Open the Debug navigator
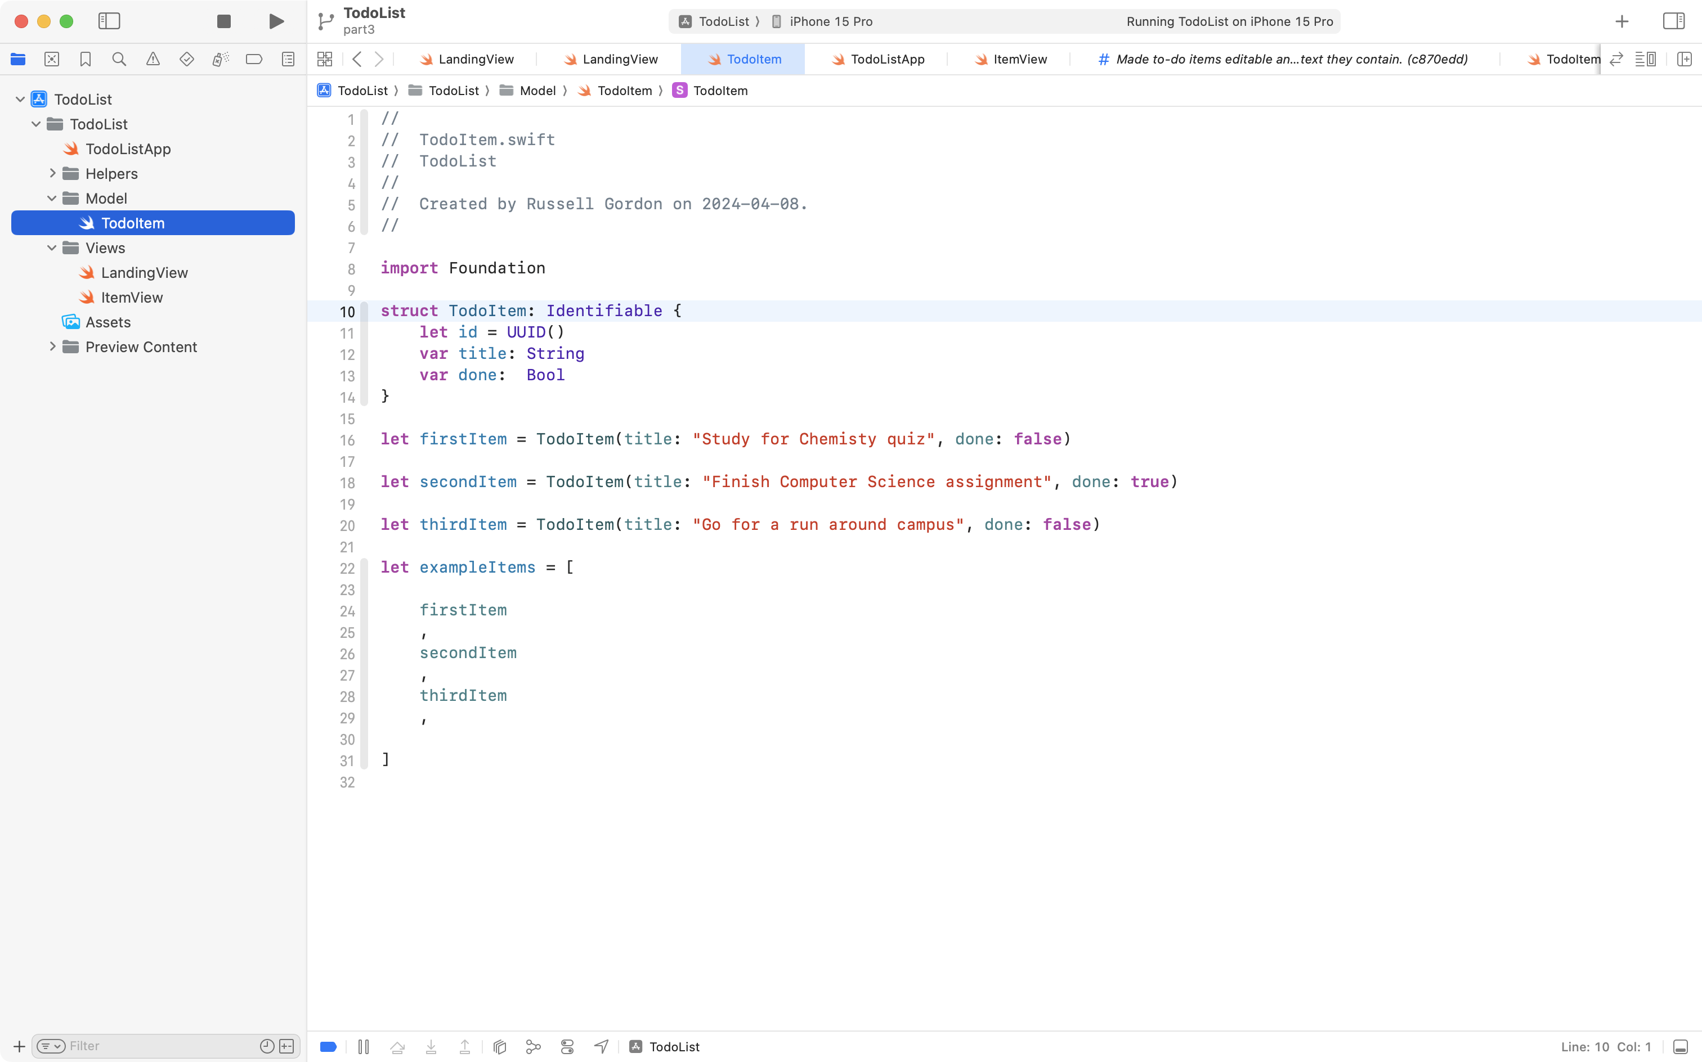 (x=220, y=59)
